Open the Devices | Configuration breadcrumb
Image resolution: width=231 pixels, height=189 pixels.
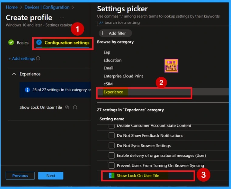coord(47,7)
